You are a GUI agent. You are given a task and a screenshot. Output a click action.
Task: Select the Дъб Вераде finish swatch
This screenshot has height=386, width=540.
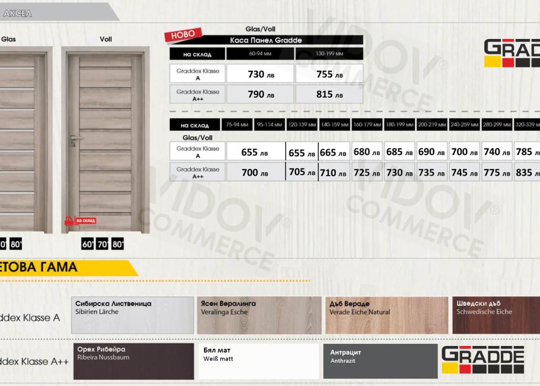pos(387,315)
